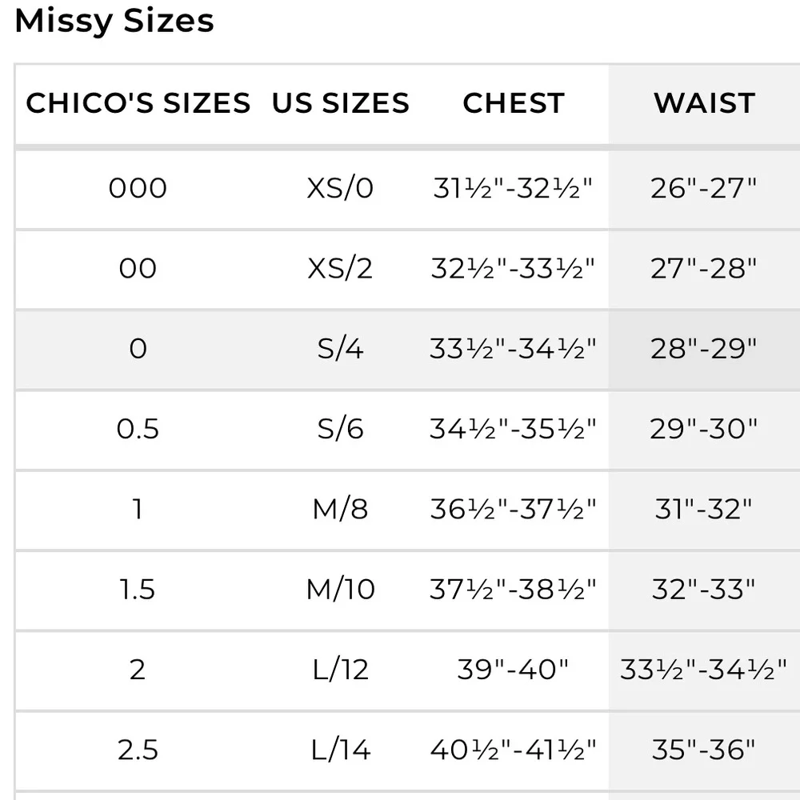Click the M/10 US size cell

tap(340, 590)
